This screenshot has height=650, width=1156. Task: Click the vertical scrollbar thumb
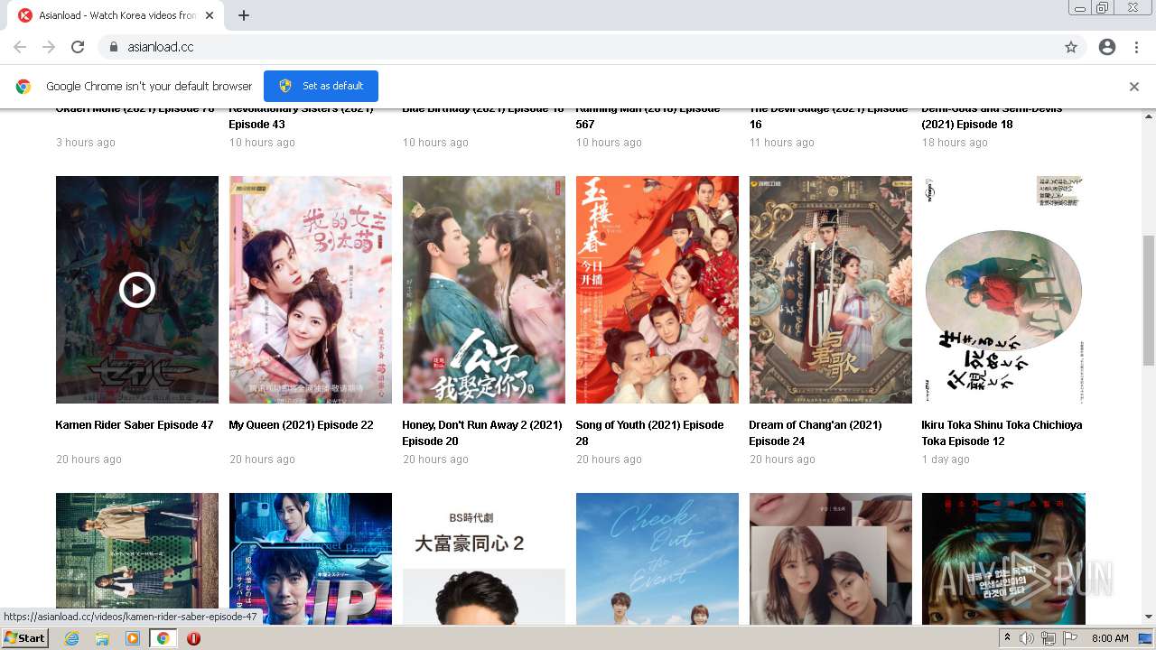point(1149,300)
